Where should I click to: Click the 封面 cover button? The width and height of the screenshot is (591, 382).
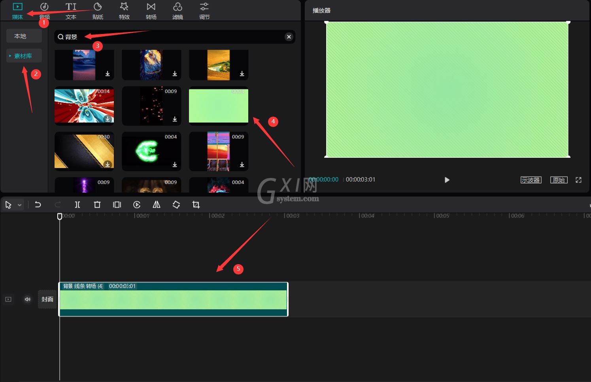(47, 299)
